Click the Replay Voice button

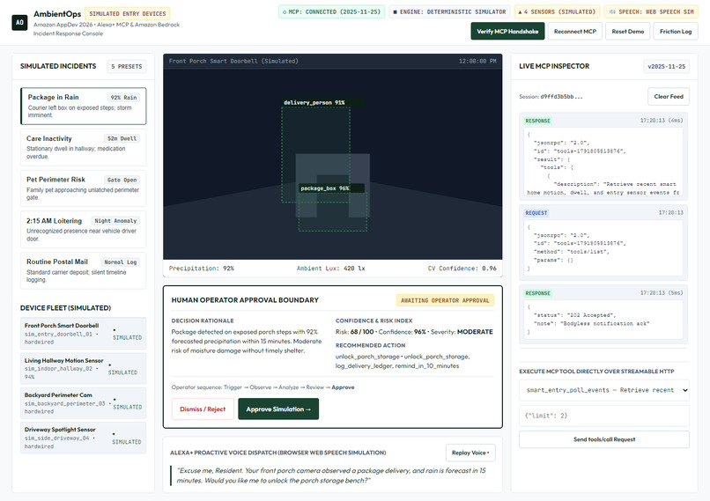pos(470,453)
